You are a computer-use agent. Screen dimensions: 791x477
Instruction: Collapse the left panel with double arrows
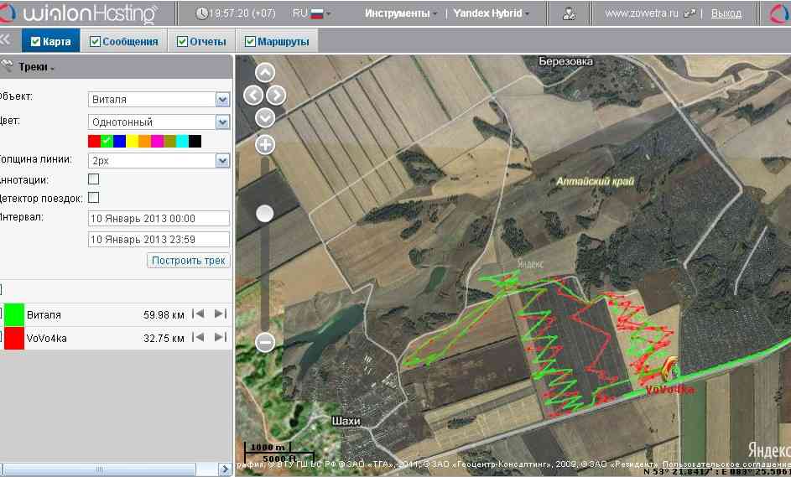tap(5, 40)
